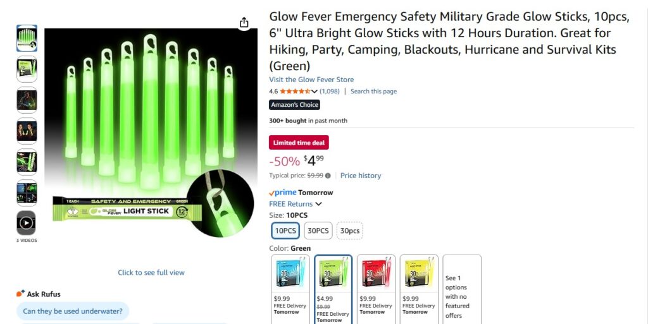Select the 30PCS size option
The width and height of the screenshot is (648, 324).
point(318,231)
